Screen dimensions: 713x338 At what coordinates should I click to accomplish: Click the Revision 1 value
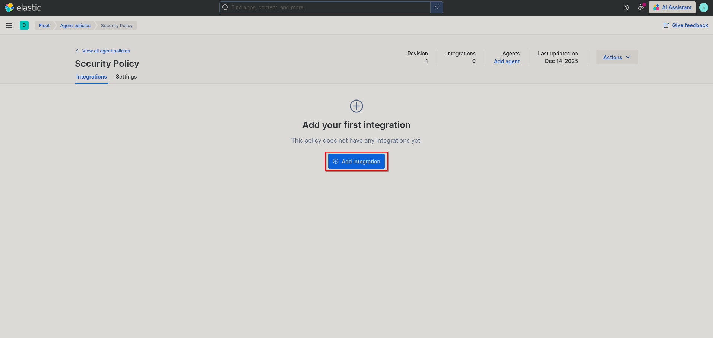[x=427, y=61]
